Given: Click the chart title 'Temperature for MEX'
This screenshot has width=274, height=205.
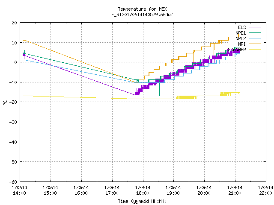Looking at the screenshot, I should point(142,9).
